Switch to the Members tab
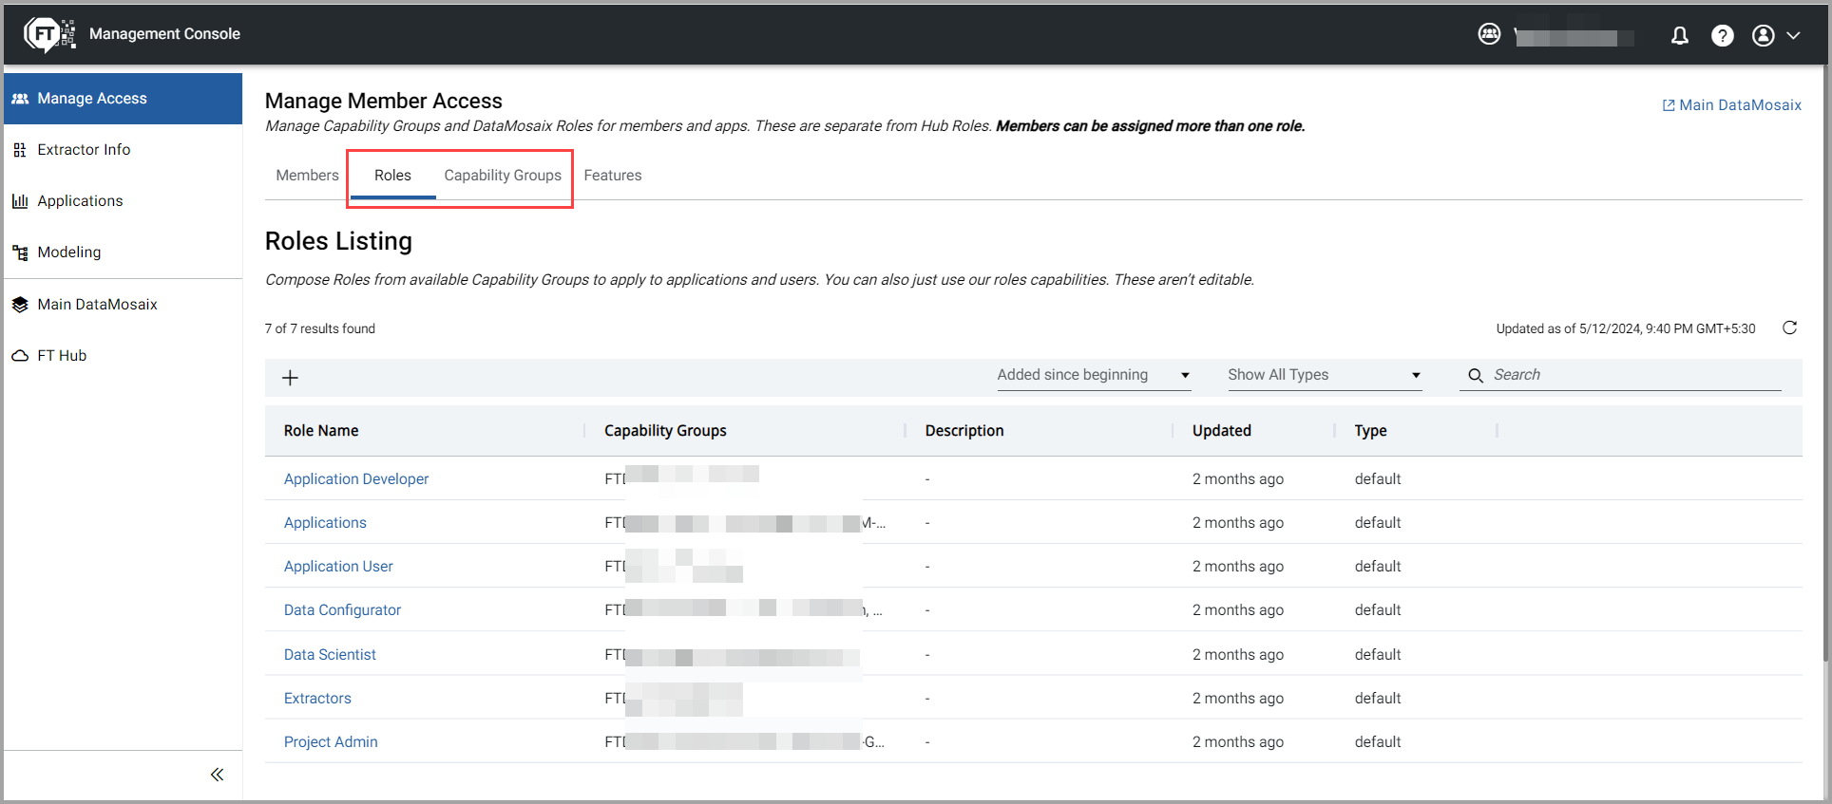 tap(307, 176)
